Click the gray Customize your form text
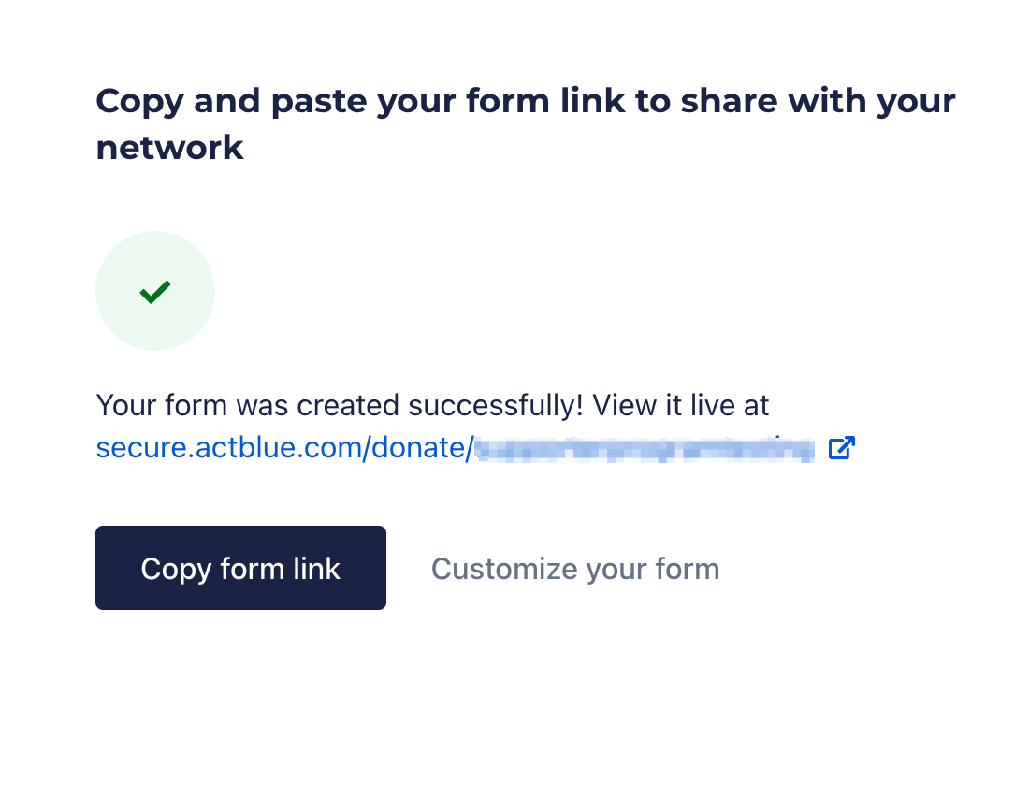Screen dimensions: 1029x797 coord(574,569)
